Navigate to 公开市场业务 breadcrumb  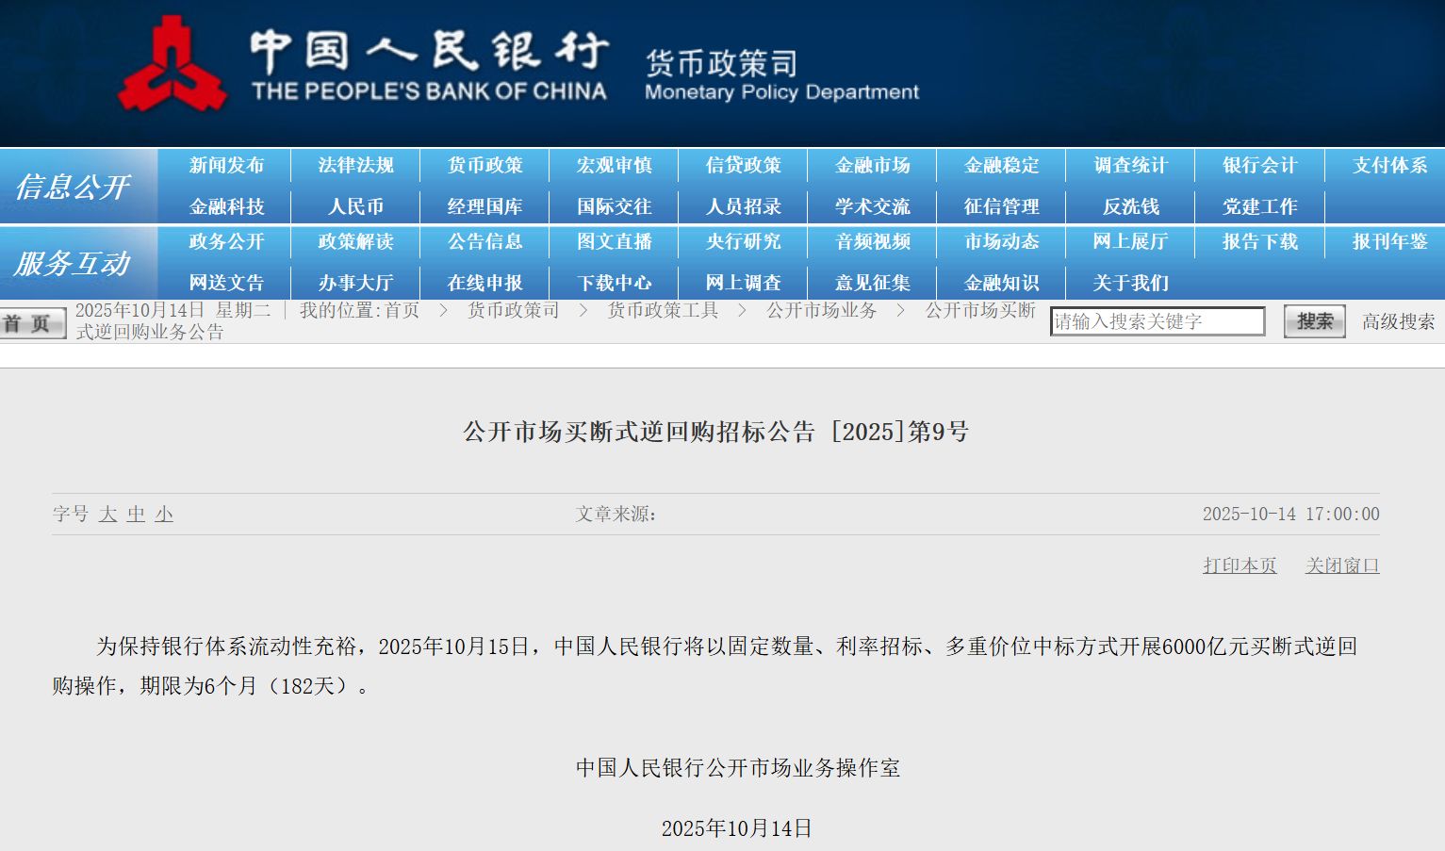pyautogui.click(x=821, y=310)
